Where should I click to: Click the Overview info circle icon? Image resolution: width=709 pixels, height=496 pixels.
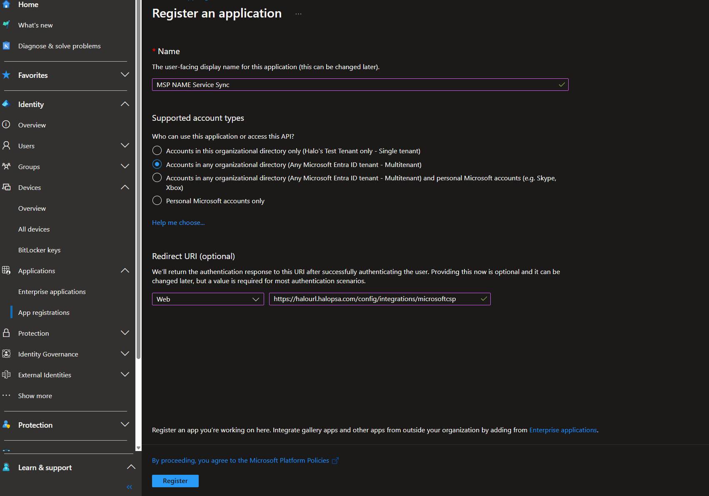click(x=6, y=125)
